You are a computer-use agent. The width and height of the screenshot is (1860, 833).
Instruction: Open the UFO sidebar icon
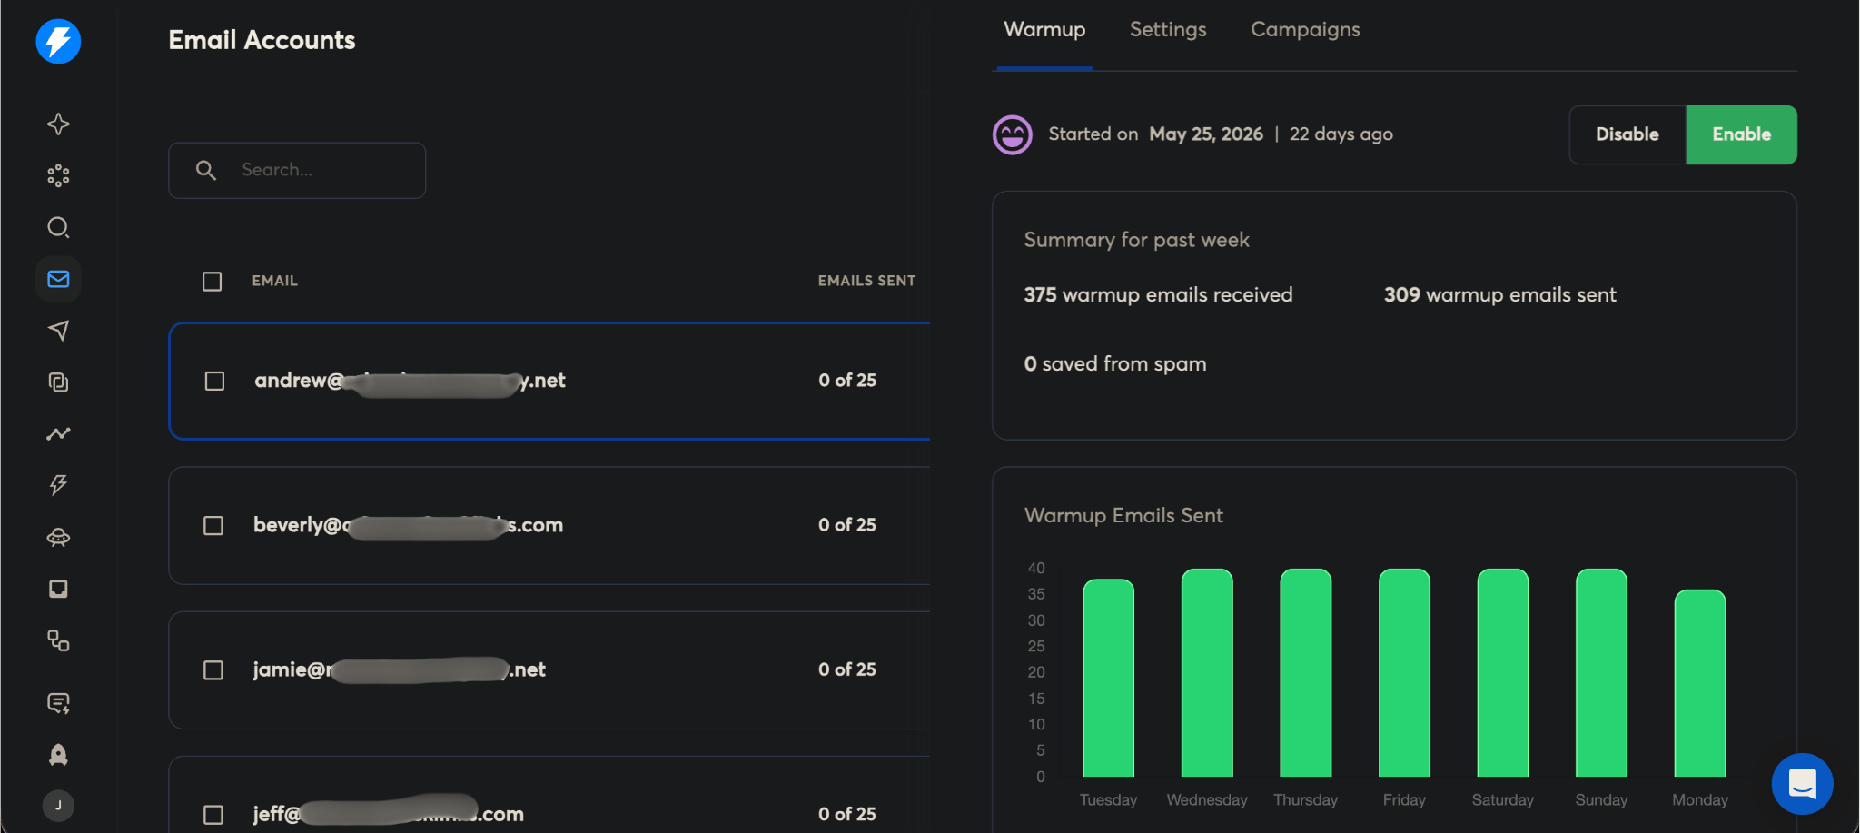click(58, 538)
